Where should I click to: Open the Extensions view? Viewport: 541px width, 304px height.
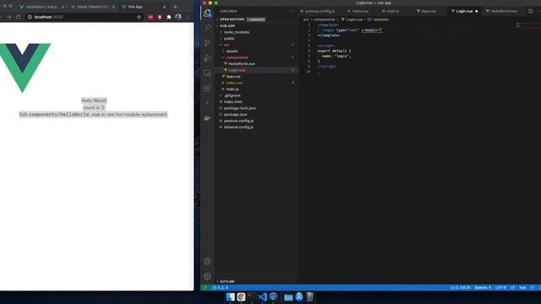(207, 88)
